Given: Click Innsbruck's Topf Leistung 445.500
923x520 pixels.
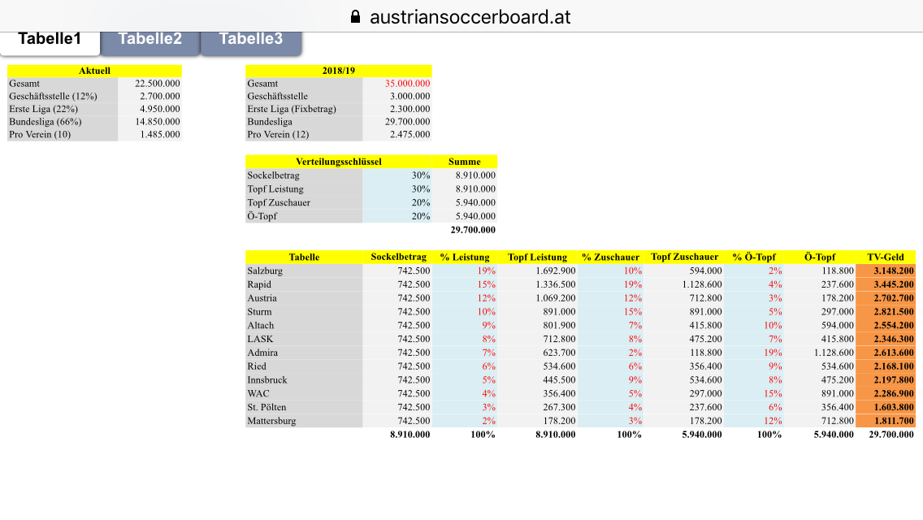Looking at the screenshot, I should click(559, 379).
